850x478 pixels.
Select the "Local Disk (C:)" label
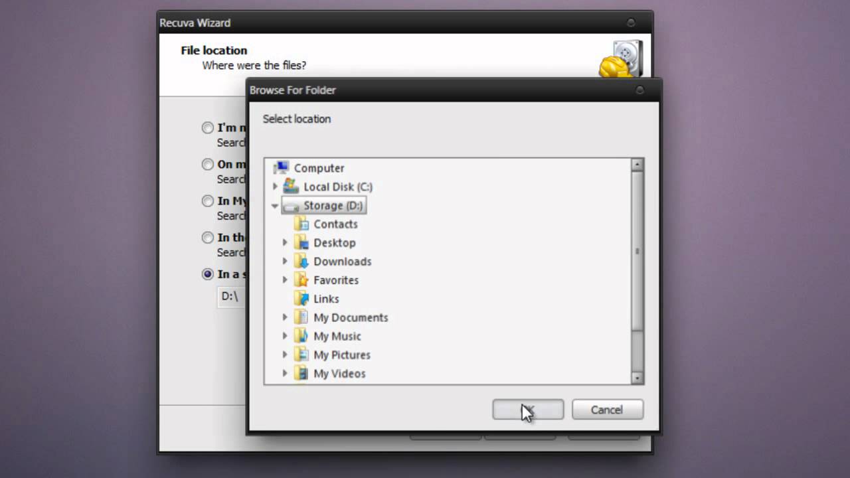(338, 187)
